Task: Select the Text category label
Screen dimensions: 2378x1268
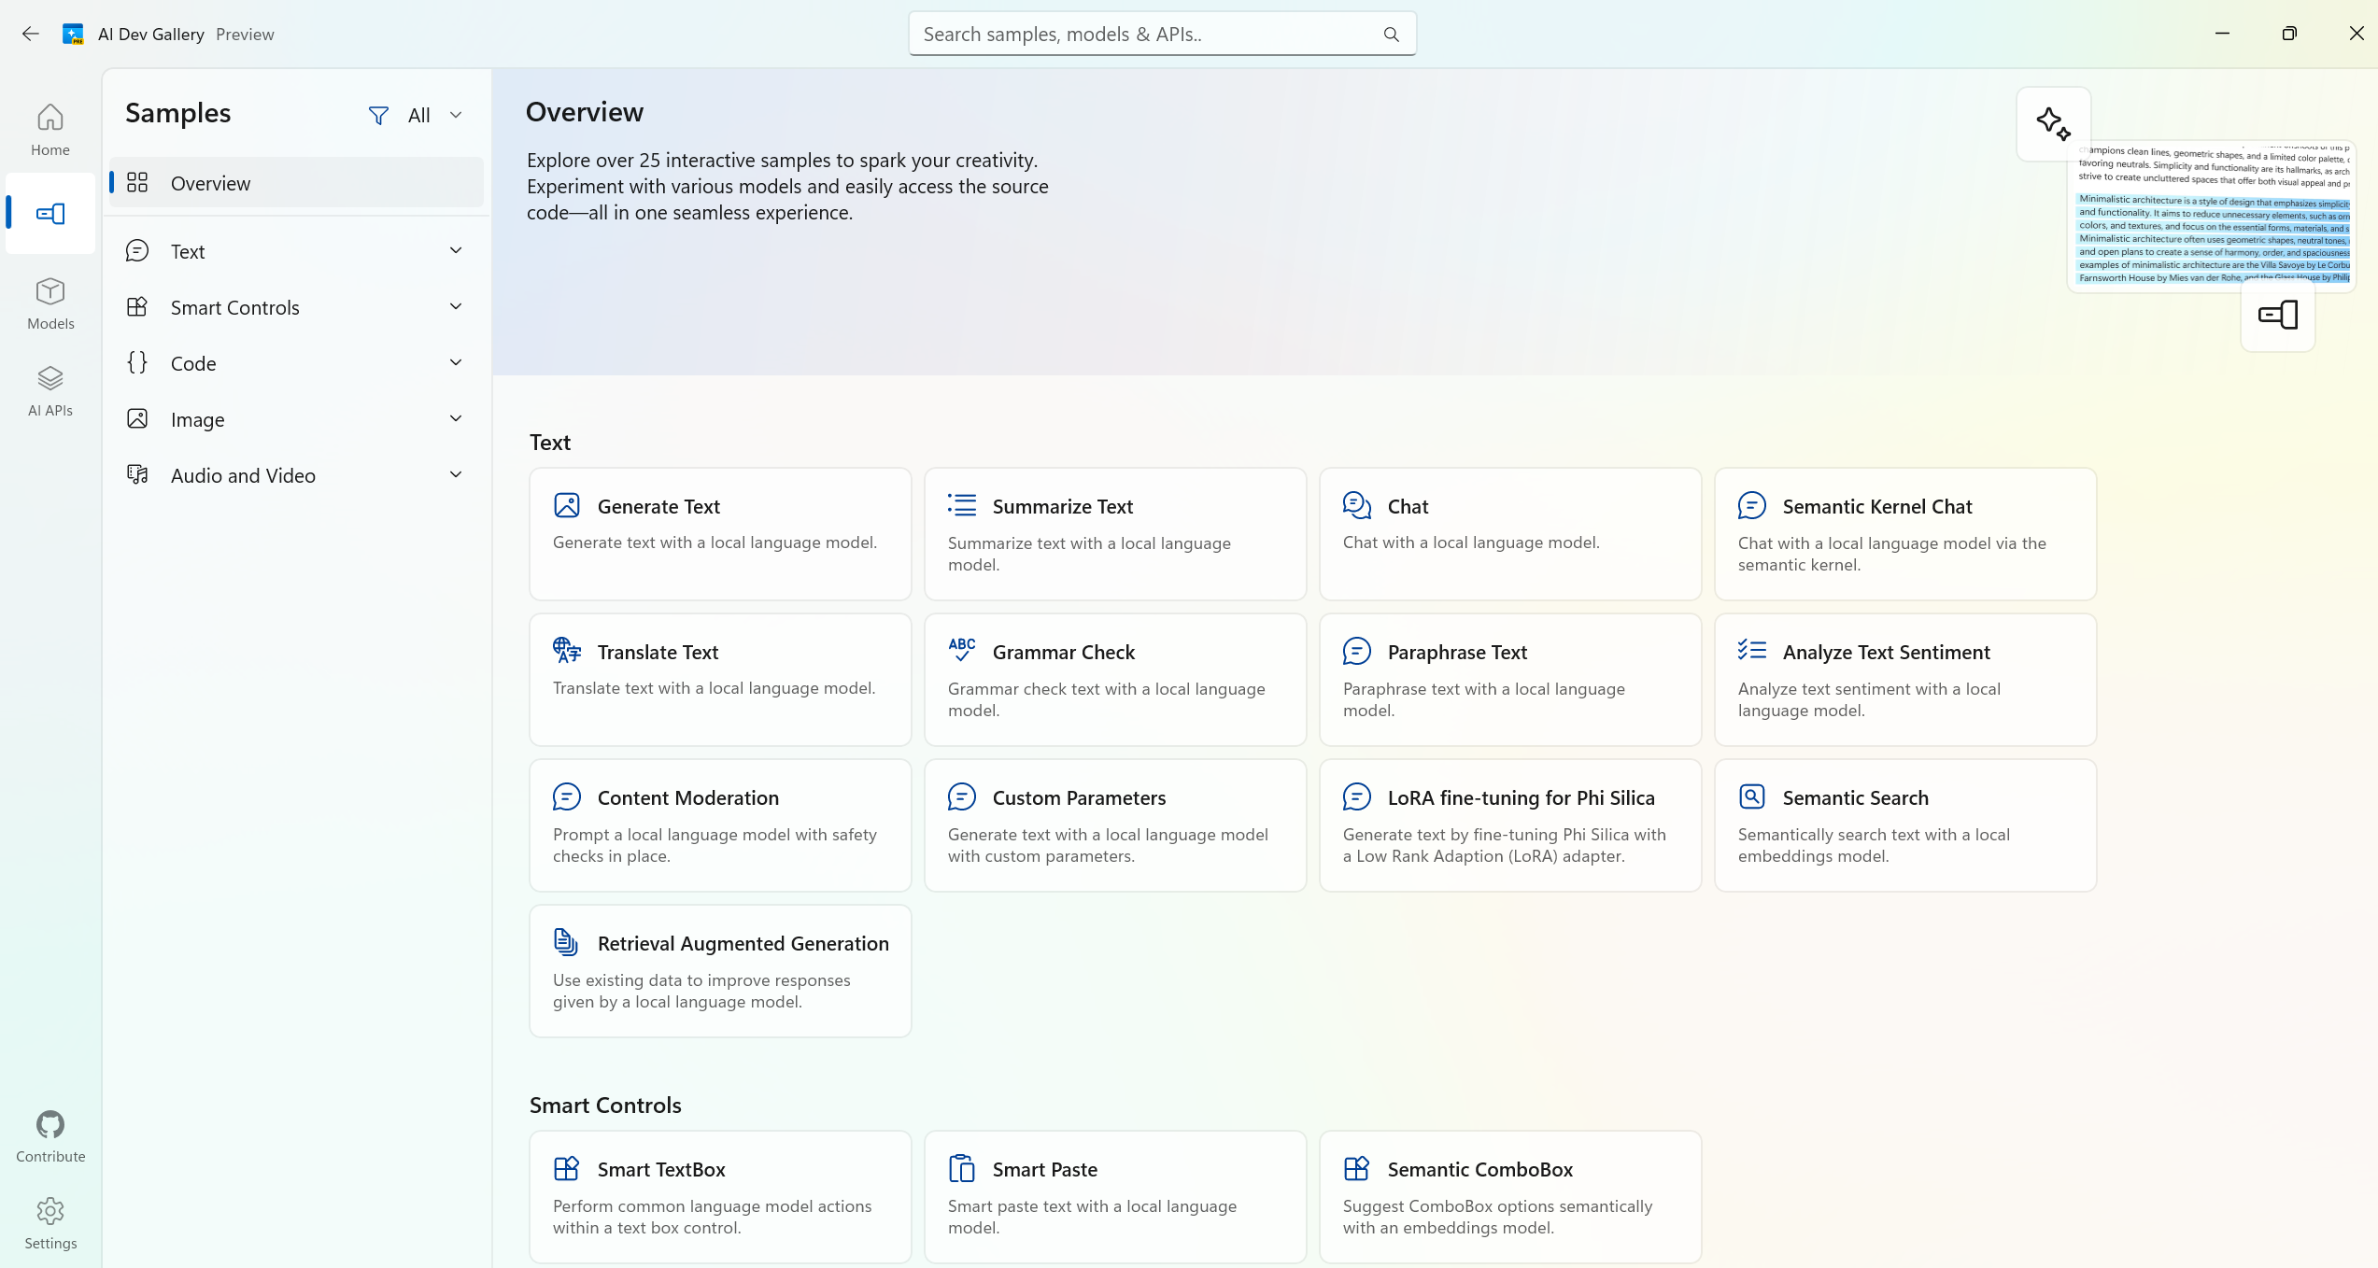Action: coord(188,251)
